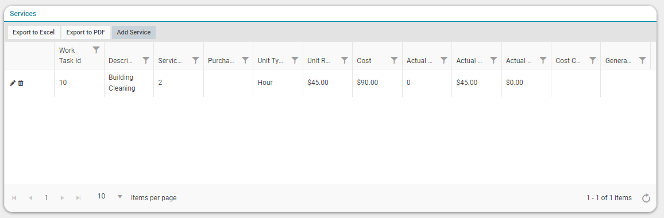The width and height of the screenshot is (664, 218).
Task: Click Export to Excel button
Action: click(x=33, y=32)
